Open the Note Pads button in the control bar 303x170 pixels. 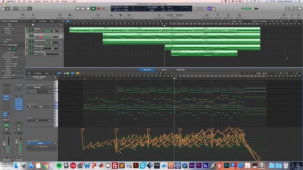tap(291, 8)
